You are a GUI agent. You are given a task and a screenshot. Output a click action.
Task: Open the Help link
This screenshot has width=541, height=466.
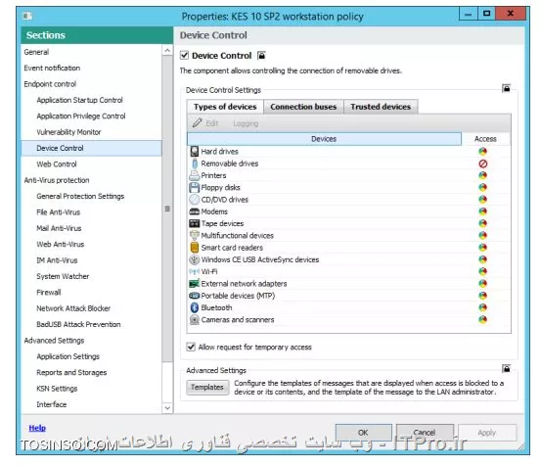(37, 428)
